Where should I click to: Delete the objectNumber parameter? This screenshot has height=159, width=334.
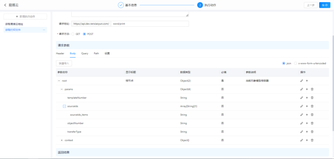pos(312,123)
